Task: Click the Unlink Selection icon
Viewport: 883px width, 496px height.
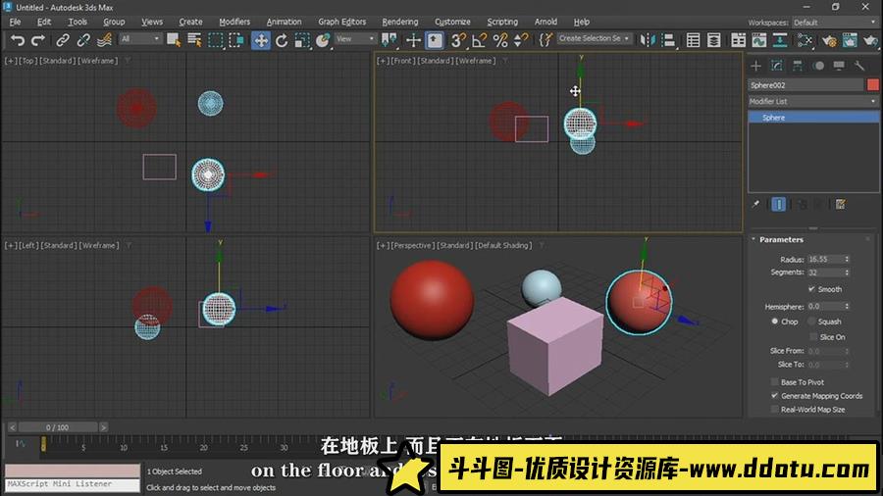Action: (83, 40)
